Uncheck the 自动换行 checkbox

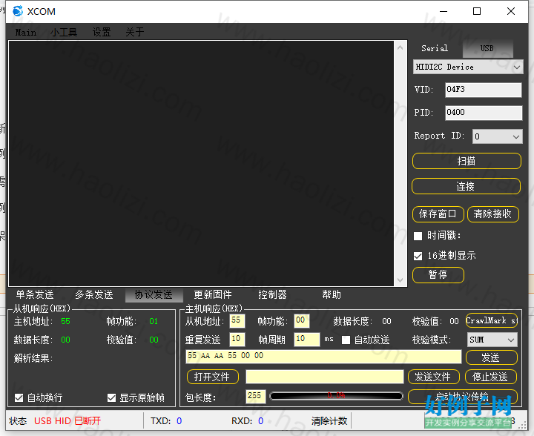click(19, 397)
